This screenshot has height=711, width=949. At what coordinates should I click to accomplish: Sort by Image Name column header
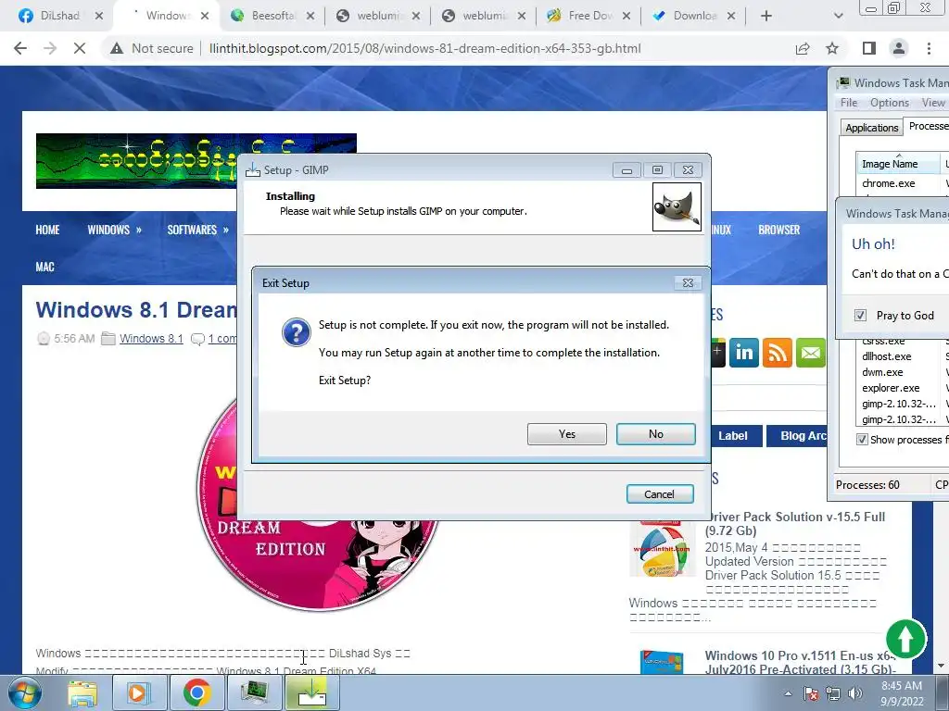[x=897, y=164]
